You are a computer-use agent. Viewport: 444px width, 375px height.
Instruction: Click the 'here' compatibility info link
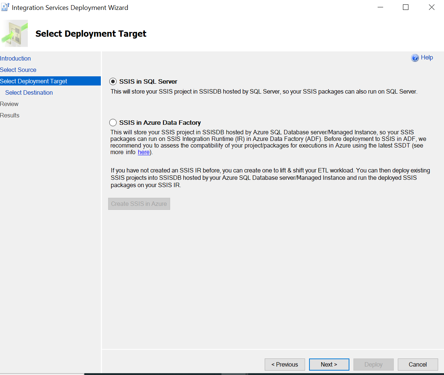click(x=144, y=152)
